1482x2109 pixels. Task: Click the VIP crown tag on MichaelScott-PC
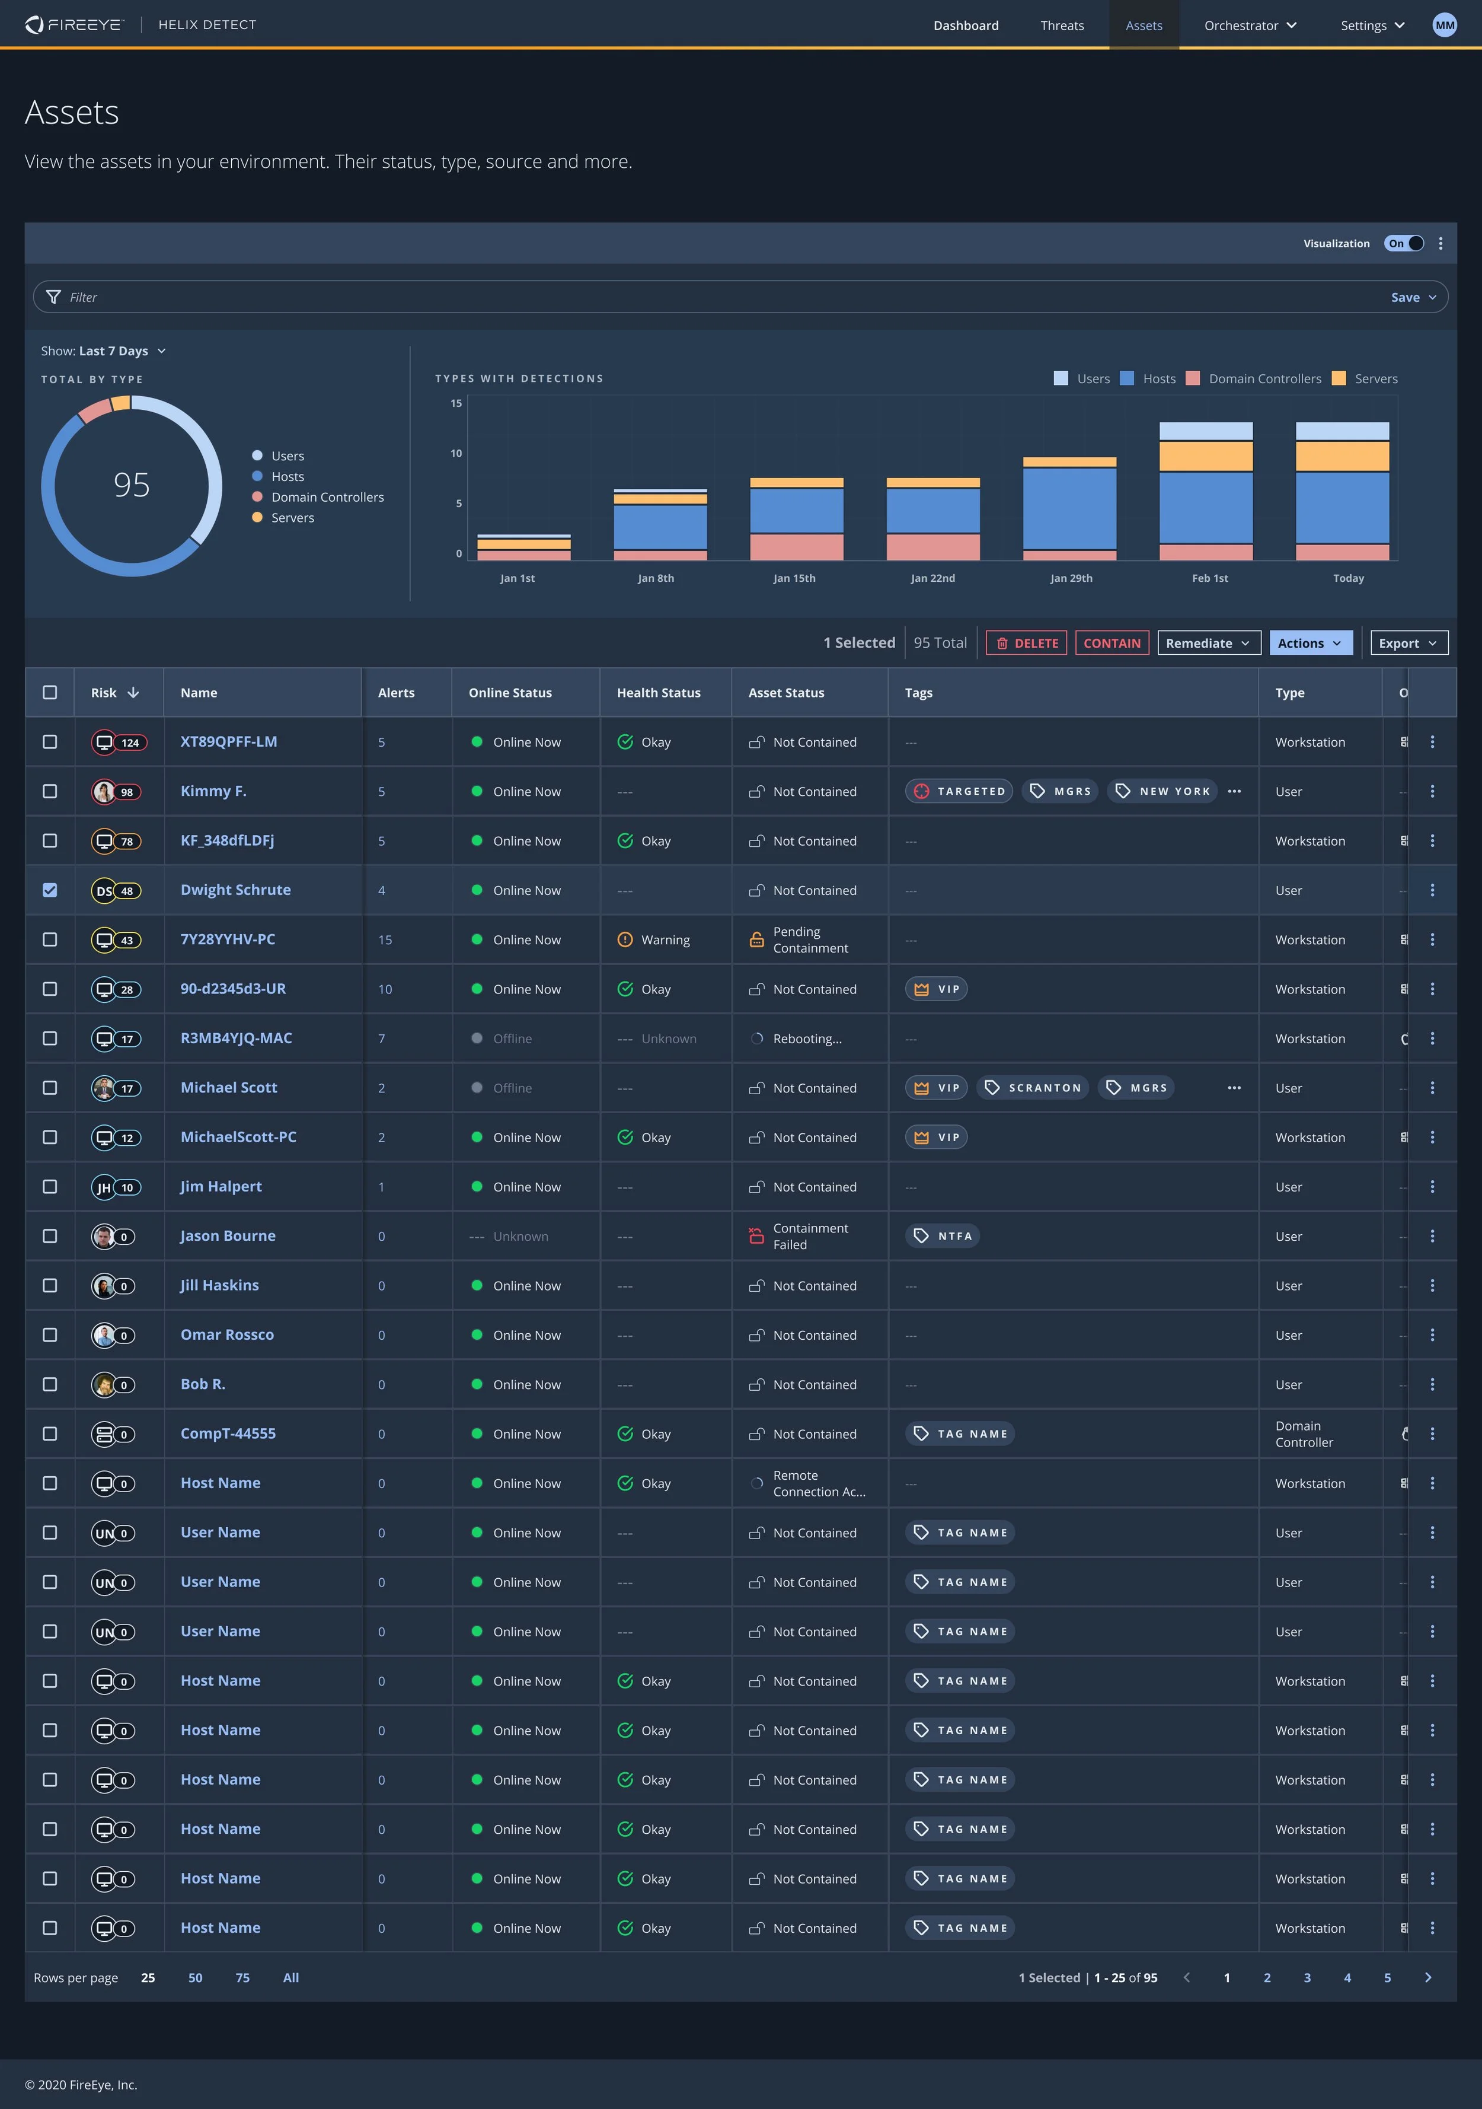coord(935,1136)
